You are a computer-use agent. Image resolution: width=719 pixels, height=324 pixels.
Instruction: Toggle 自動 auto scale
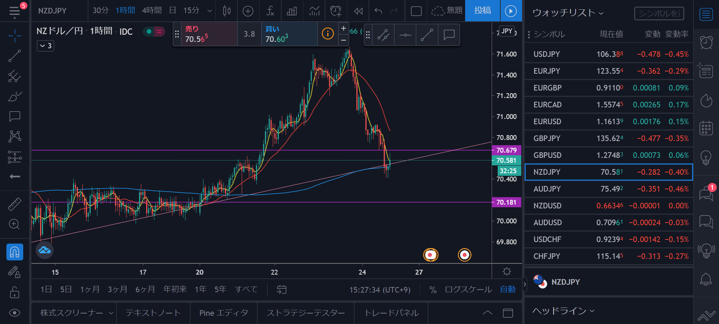508,289
